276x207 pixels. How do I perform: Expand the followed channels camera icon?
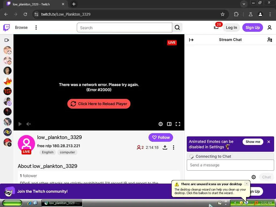coord(7,40)
